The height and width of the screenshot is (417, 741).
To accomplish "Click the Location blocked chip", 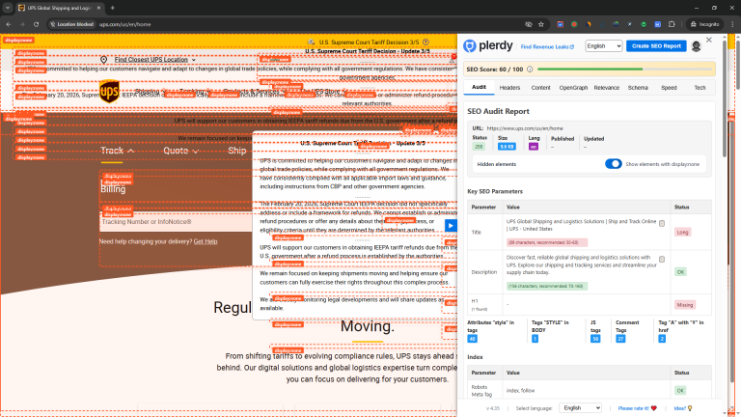I will click(71, 24).
